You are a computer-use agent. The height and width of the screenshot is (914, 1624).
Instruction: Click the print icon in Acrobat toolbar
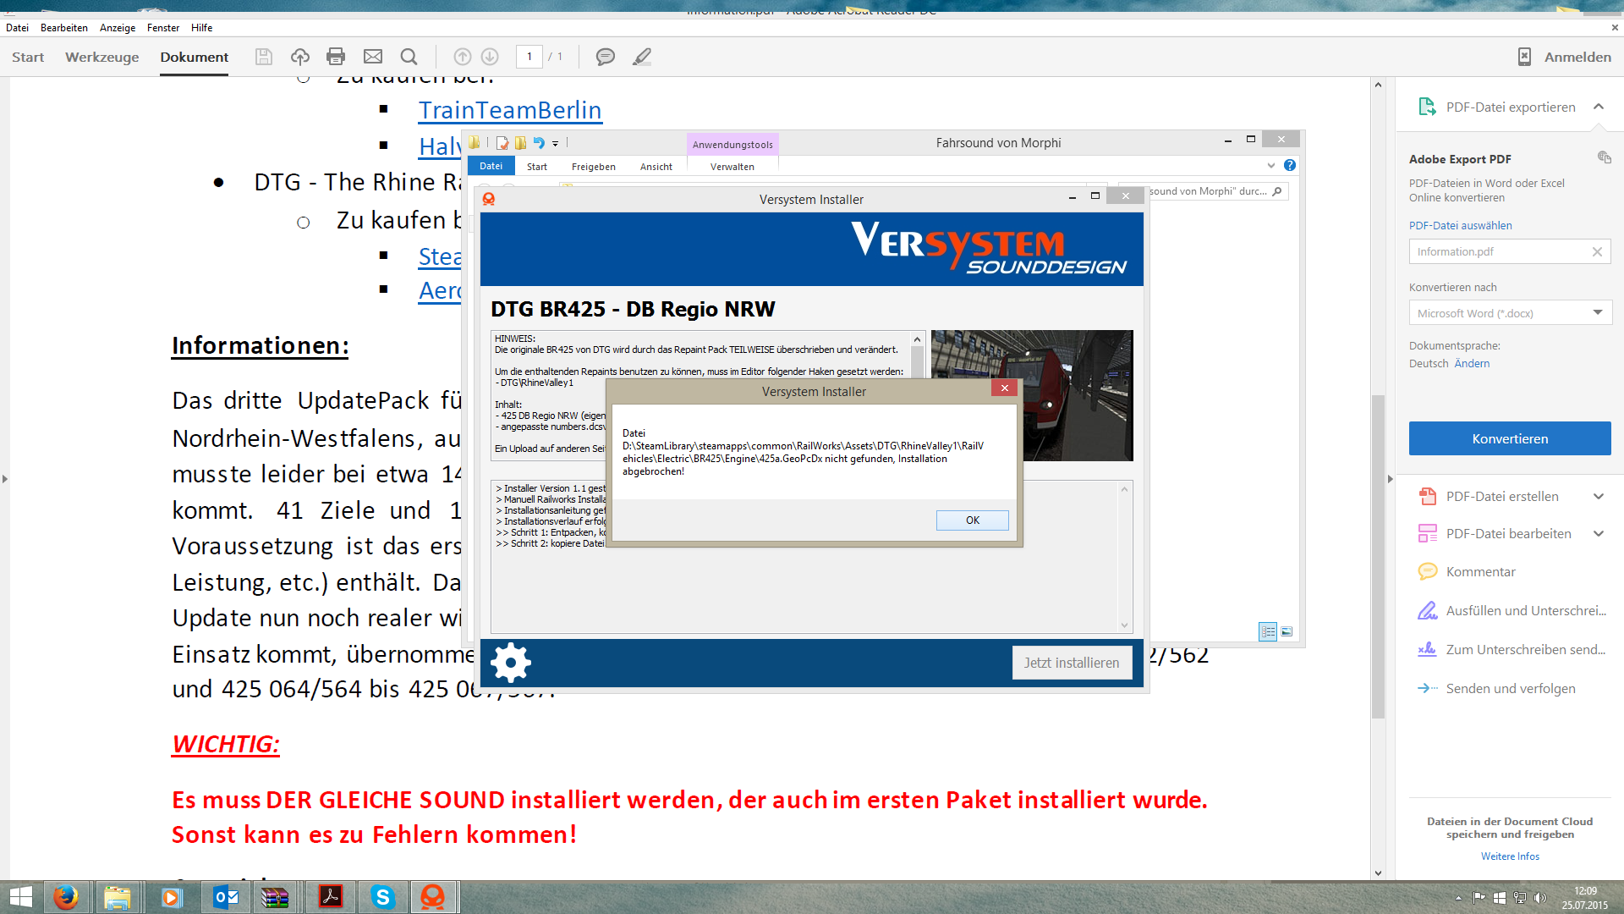336,57
